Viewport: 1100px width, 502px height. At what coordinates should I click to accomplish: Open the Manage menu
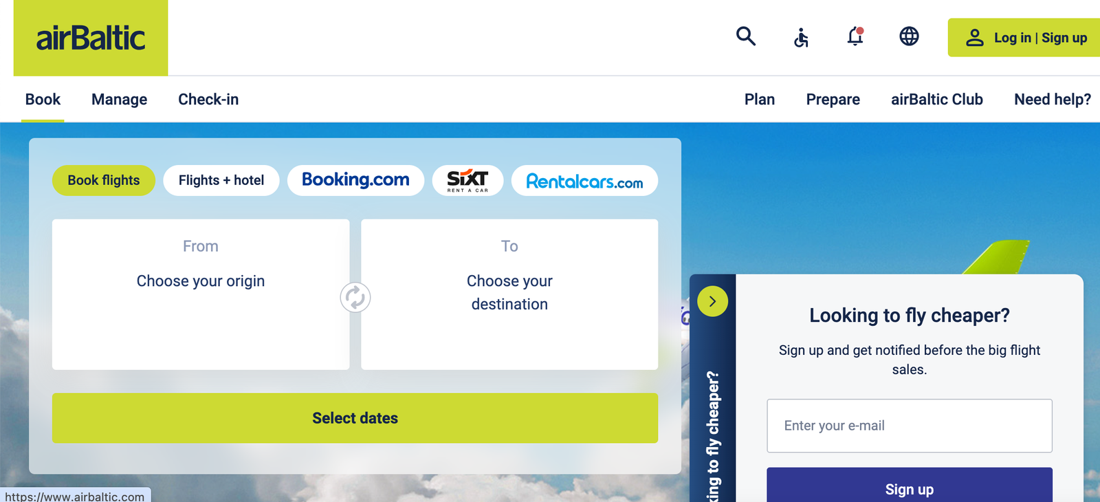(119, 100)
